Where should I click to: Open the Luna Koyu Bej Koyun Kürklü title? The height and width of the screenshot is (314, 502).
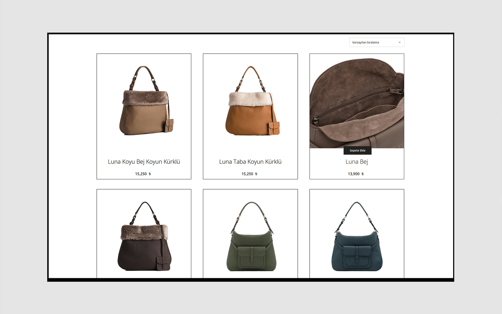[x=144, y=162]
